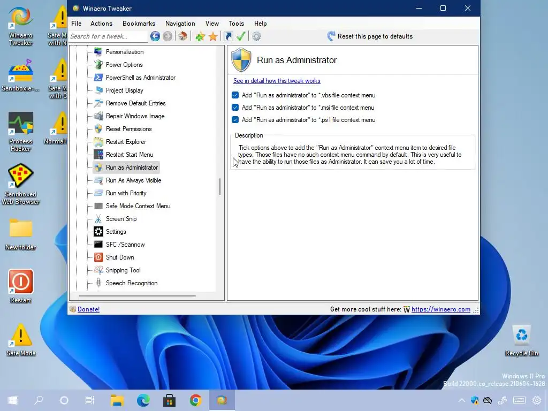548x411 pixels.
Task: Tick the .vbs Run as administrator checkbox
Action: pos(235,95)
